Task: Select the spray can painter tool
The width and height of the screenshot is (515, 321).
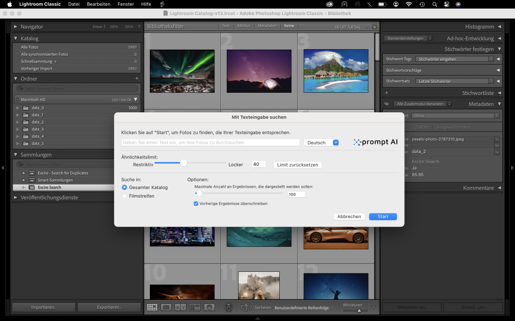Action: pyautogui.click(x=228, y=307)
